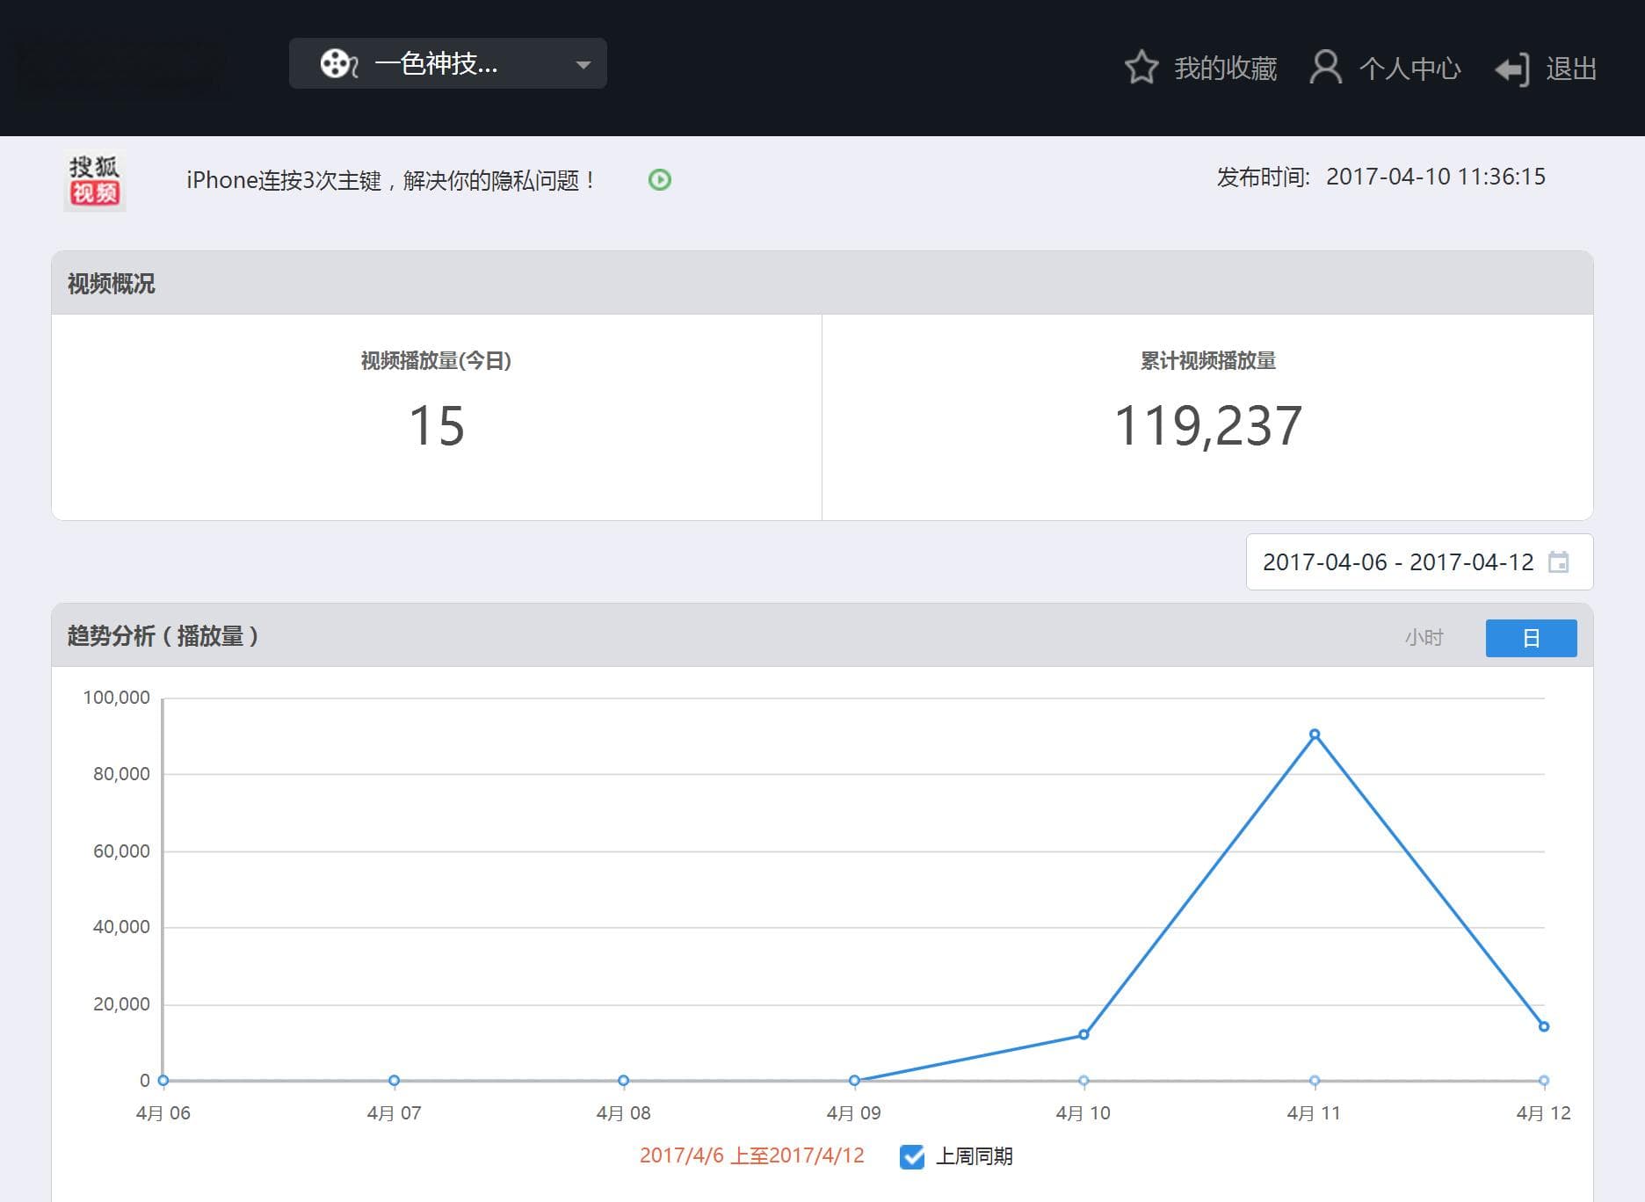This screenshot has height=1202, width=1645.
Task: Click the 119,237 cumulative plays value
Action: point(1207,426)
